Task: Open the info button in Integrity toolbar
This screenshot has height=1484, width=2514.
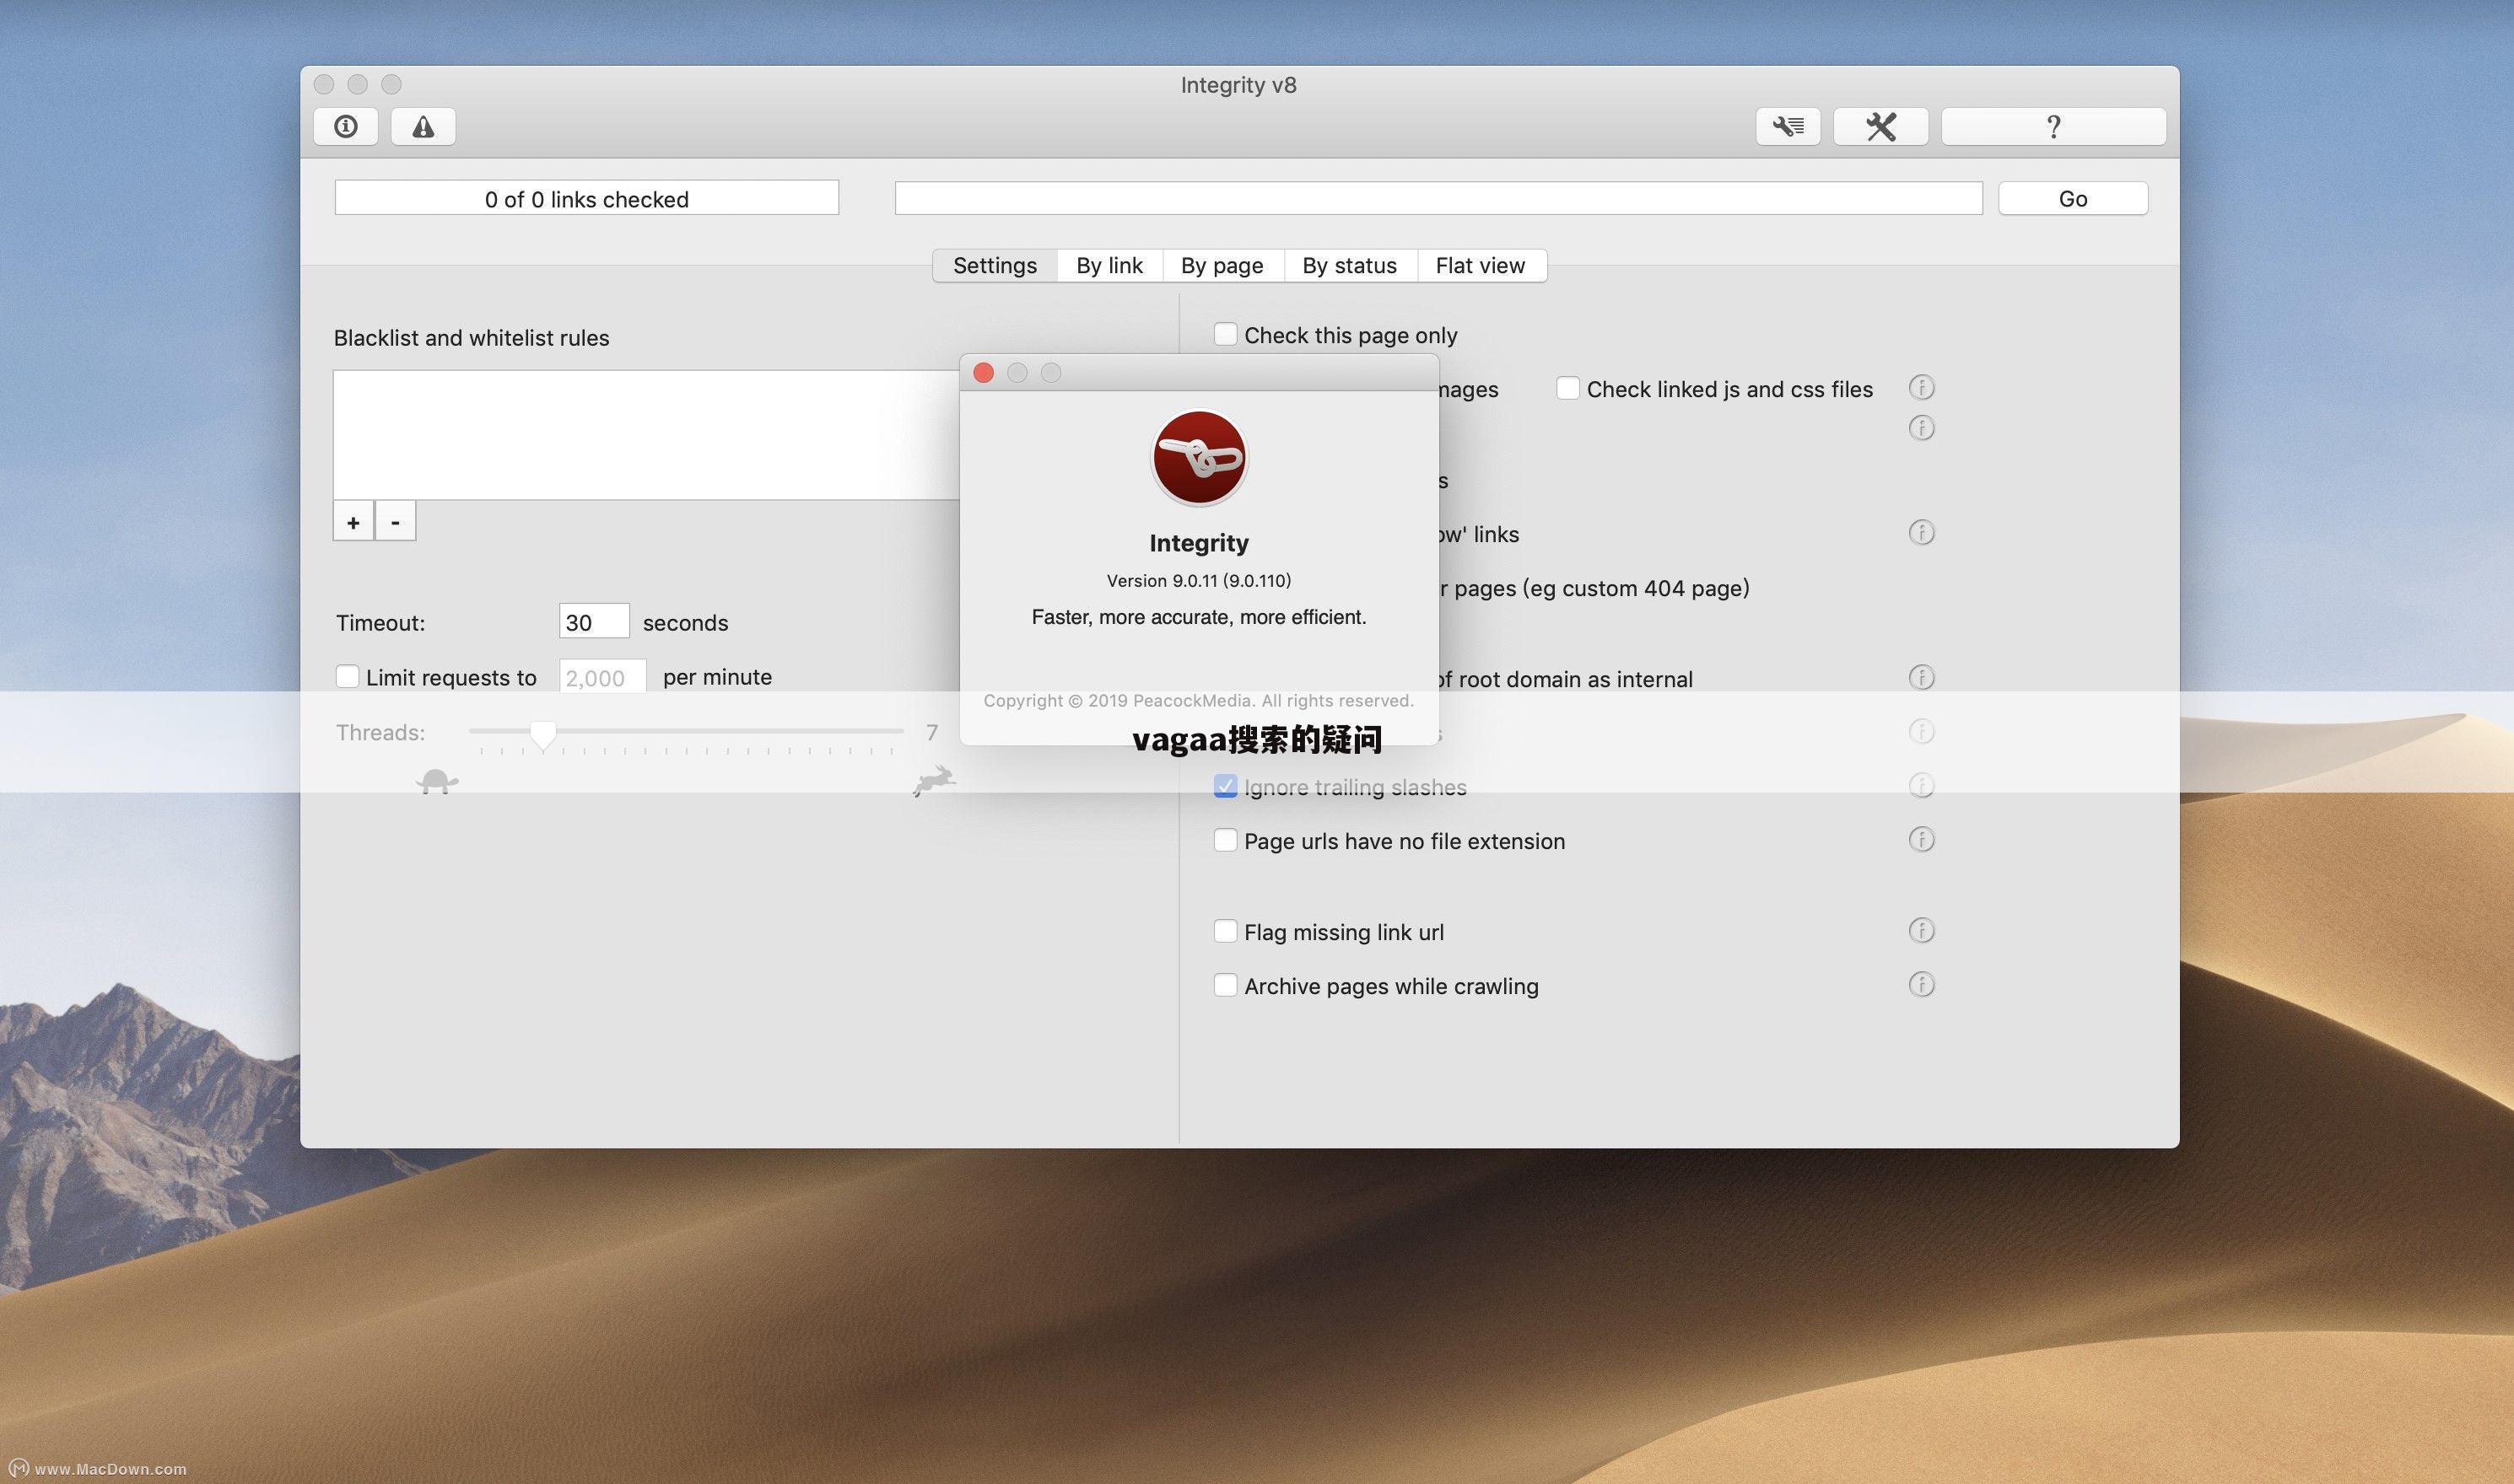Action: (345, 127)
